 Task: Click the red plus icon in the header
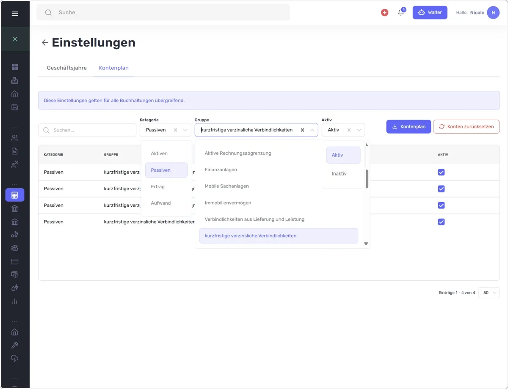[x=384, y=13]
